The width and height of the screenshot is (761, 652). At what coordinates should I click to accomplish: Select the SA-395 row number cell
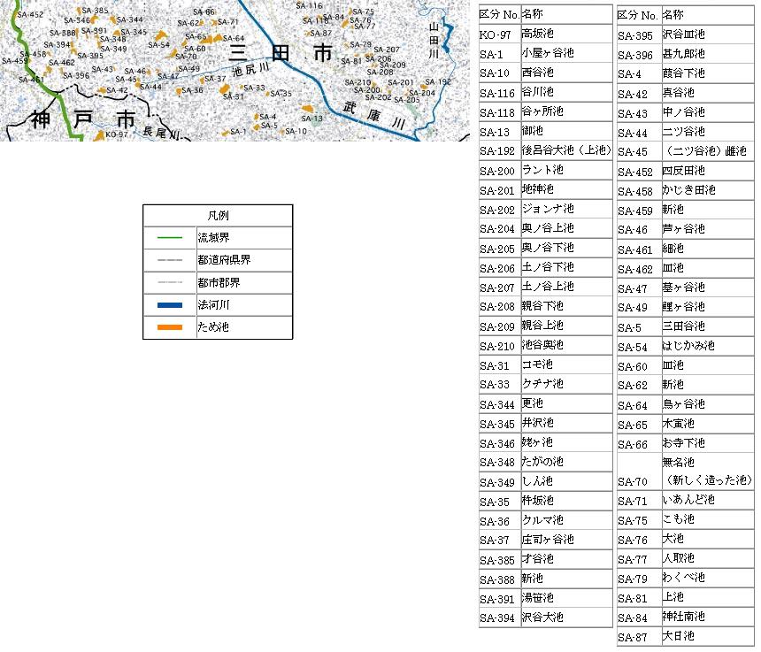coord(637,35)
